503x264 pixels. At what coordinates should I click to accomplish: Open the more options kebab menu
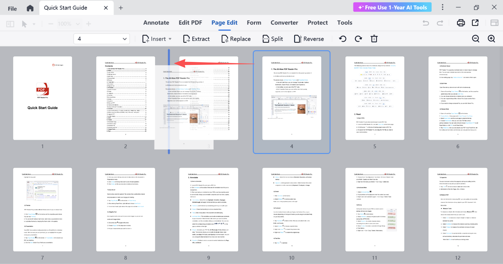(443, 7)
